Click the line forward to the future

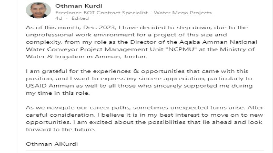[x=61, y=130]
